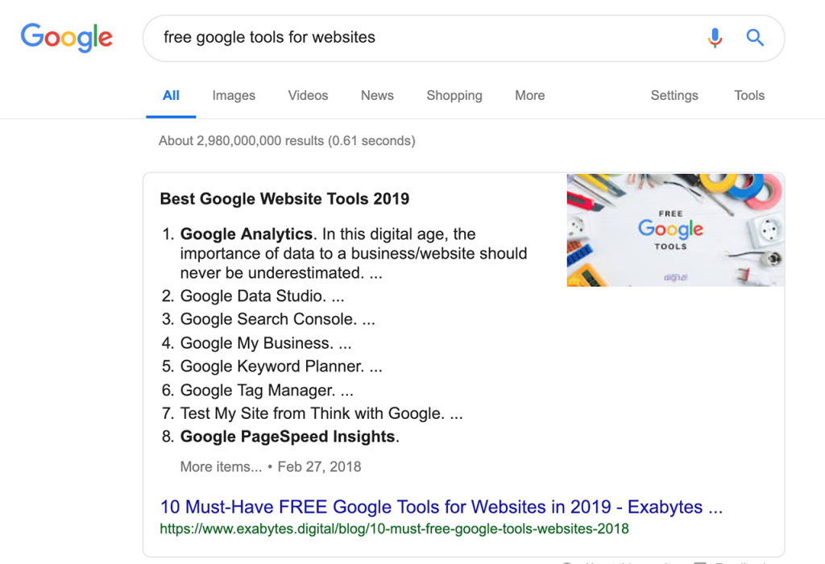Screen dimensions: 825x564
Task: Click the voice search microphone icon
Action: click(715, 38)
